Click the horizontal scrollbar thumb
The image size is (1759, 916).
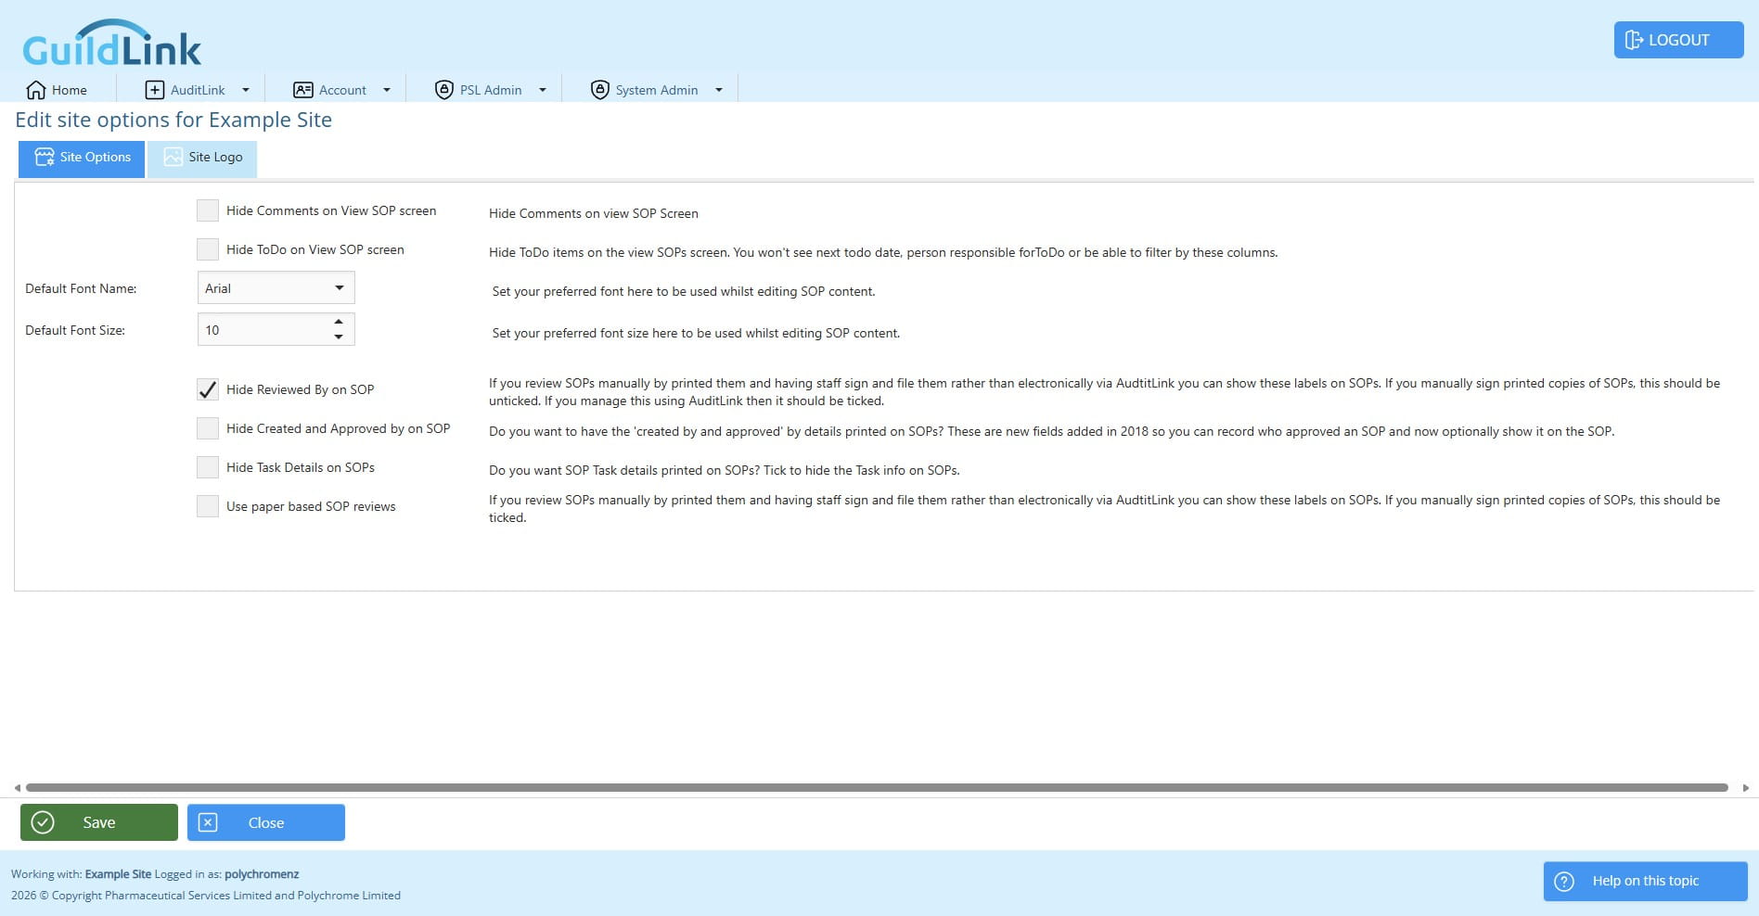[877, 787]
